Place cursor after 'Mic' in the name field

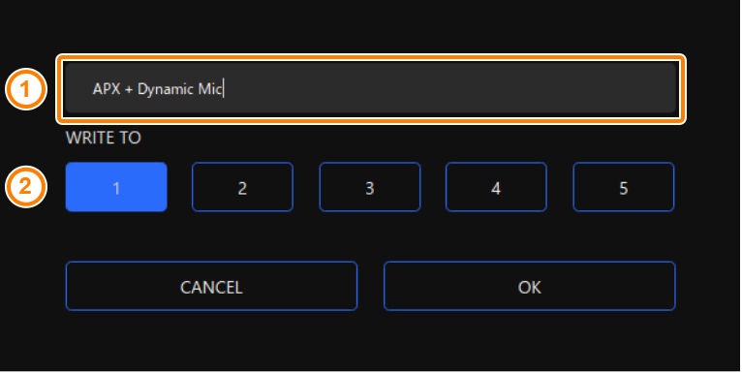[223, 89]
